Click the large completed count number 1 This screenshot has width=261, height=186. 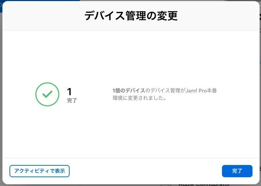coord(69,91)
